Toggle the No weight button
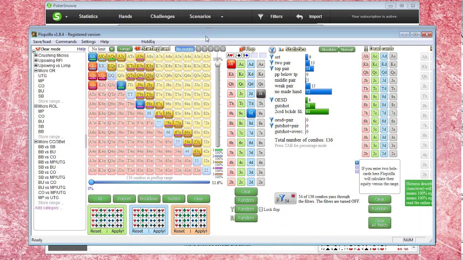This screenshot has width=463, height=260. click(x=184, y=49)
